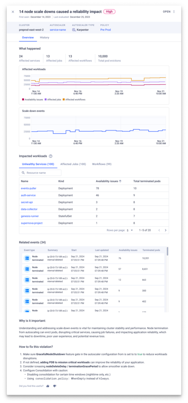This screenshot has width=188, height=403.
Task: Click the thumbs down feedback icon
Action: [55, 386]
